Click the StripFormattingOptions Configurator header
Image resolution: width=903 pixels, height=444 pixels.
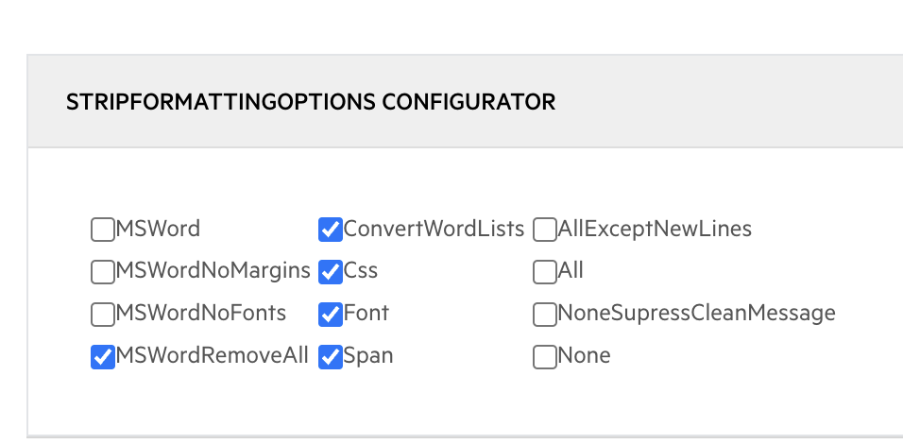(x=311, y=102)
